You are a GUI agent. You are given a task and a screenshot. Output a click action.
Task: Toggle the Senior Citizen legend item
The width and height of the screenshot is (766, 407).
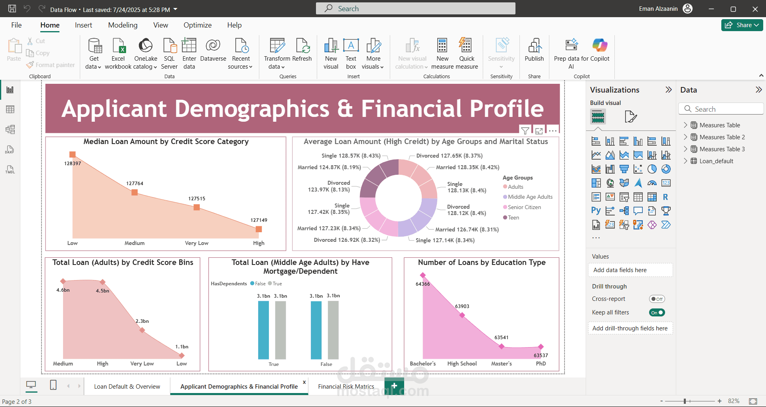(524, 207)
